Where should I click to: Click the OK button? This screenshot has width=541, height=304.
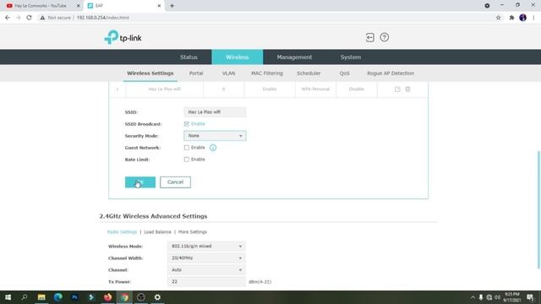[140, 182]
